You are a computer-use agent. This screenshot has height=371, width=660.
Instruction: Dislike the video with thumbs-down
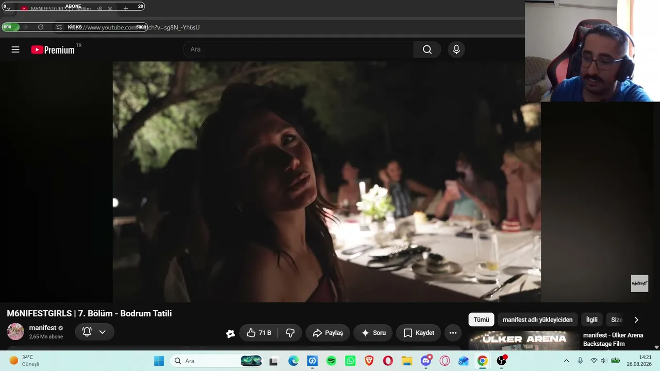tap(290, 333)
